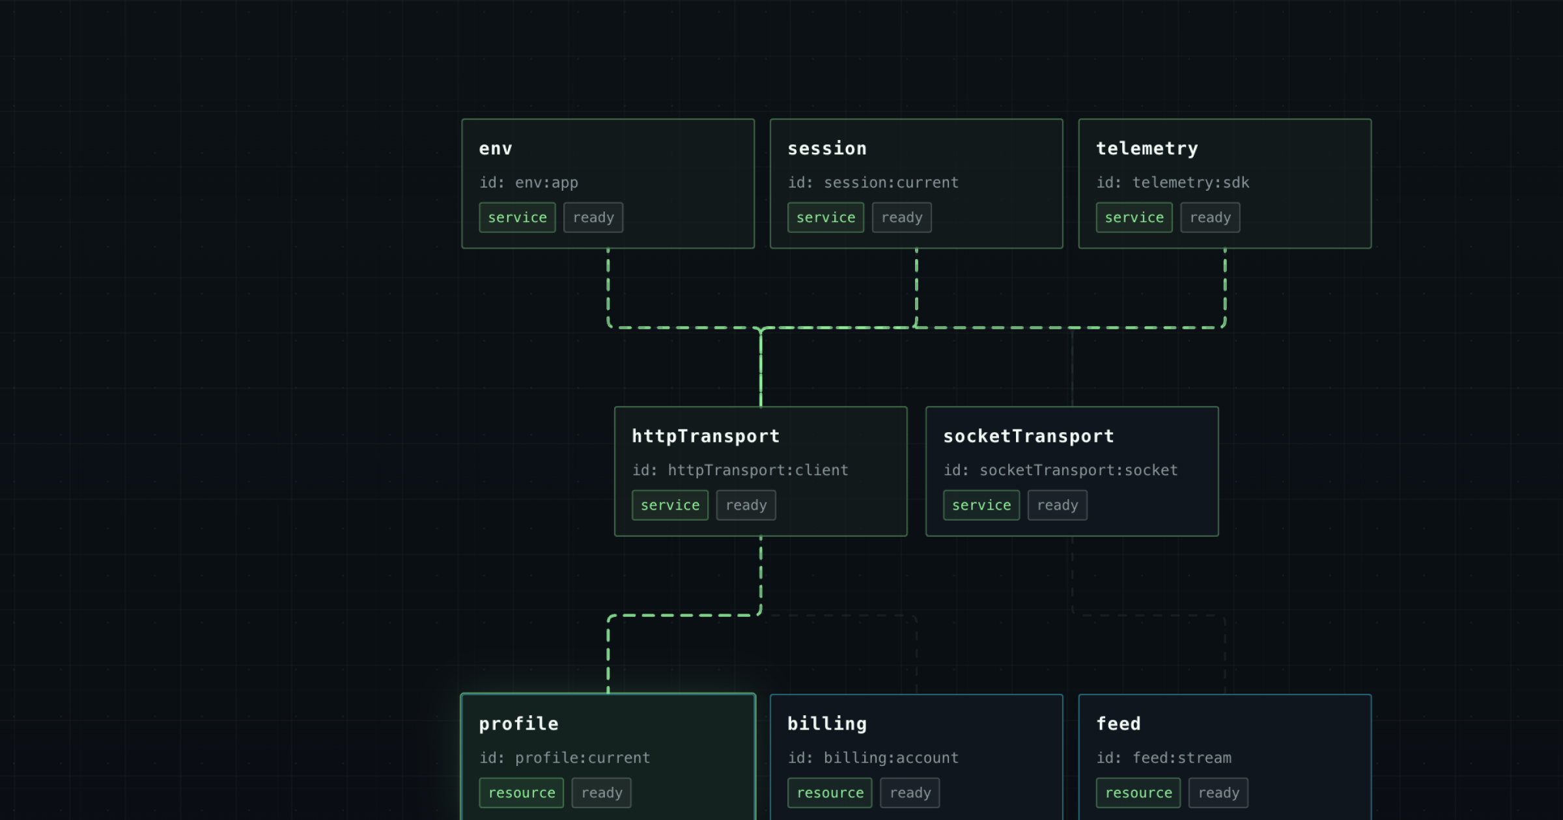Click the 'profile' title text
Screen dimensions: 1563x820
click(518, 724)
